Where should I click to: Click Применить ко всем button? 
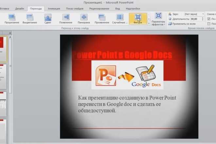[182, 24]
